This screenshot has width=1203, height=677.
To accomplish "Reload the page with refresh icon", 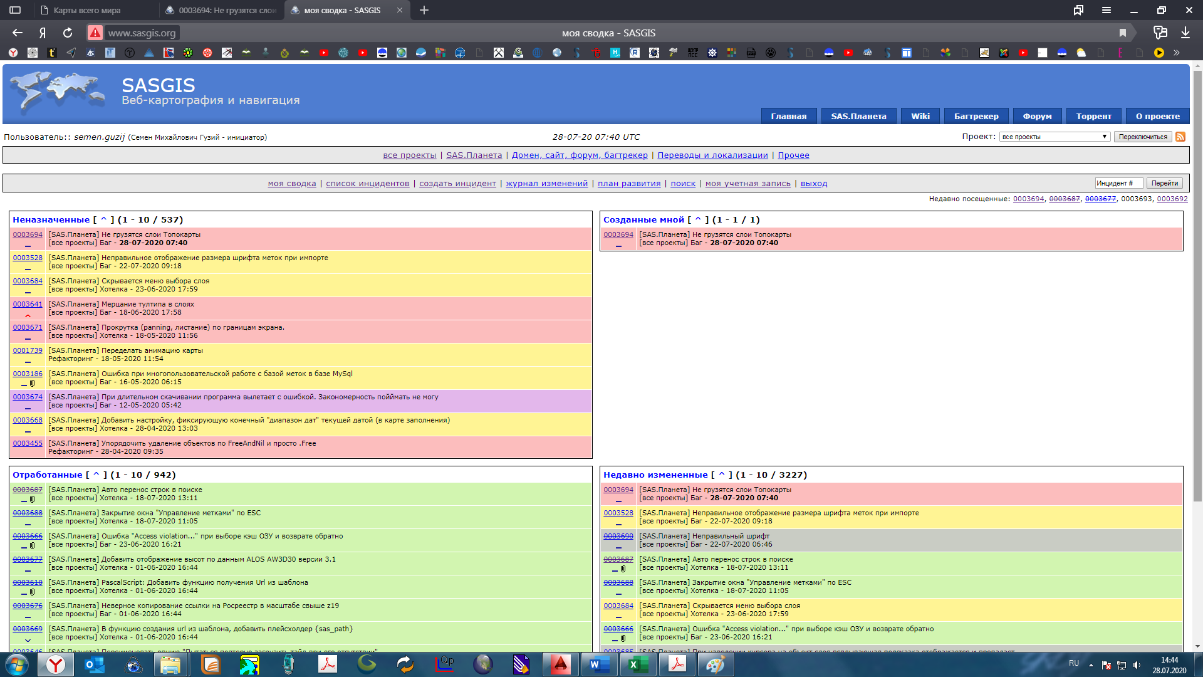I will [x=68, y=33].
